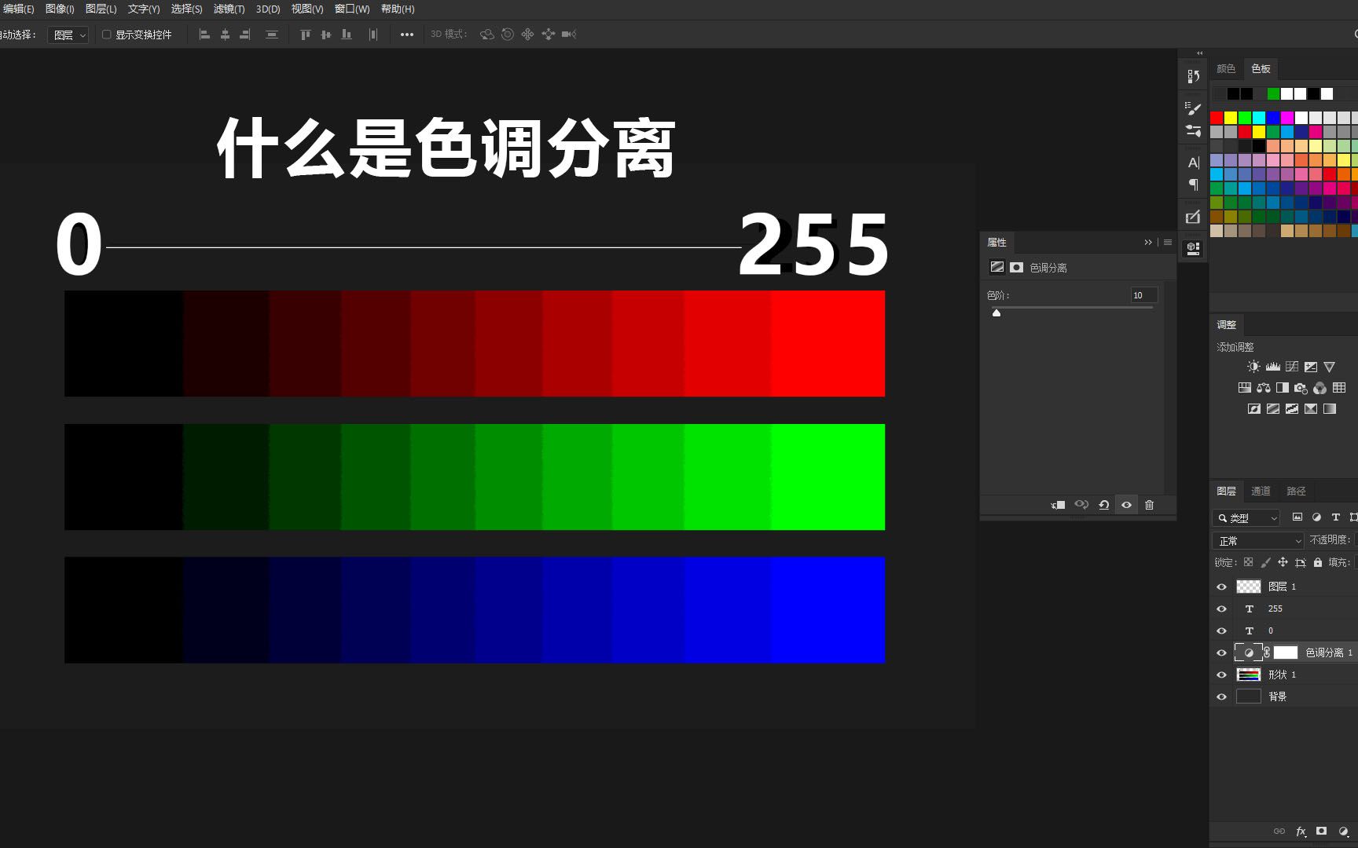This screenshot has width=1358, height=848.
Task: Add a Posterize adjustment from the panel
Action: [x=1272, y=409]
